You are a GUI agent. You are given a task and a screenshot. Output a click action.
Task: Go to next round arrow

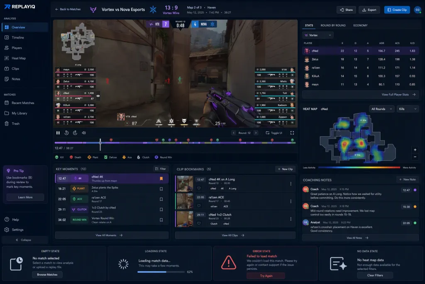click(x=256, y=133)
